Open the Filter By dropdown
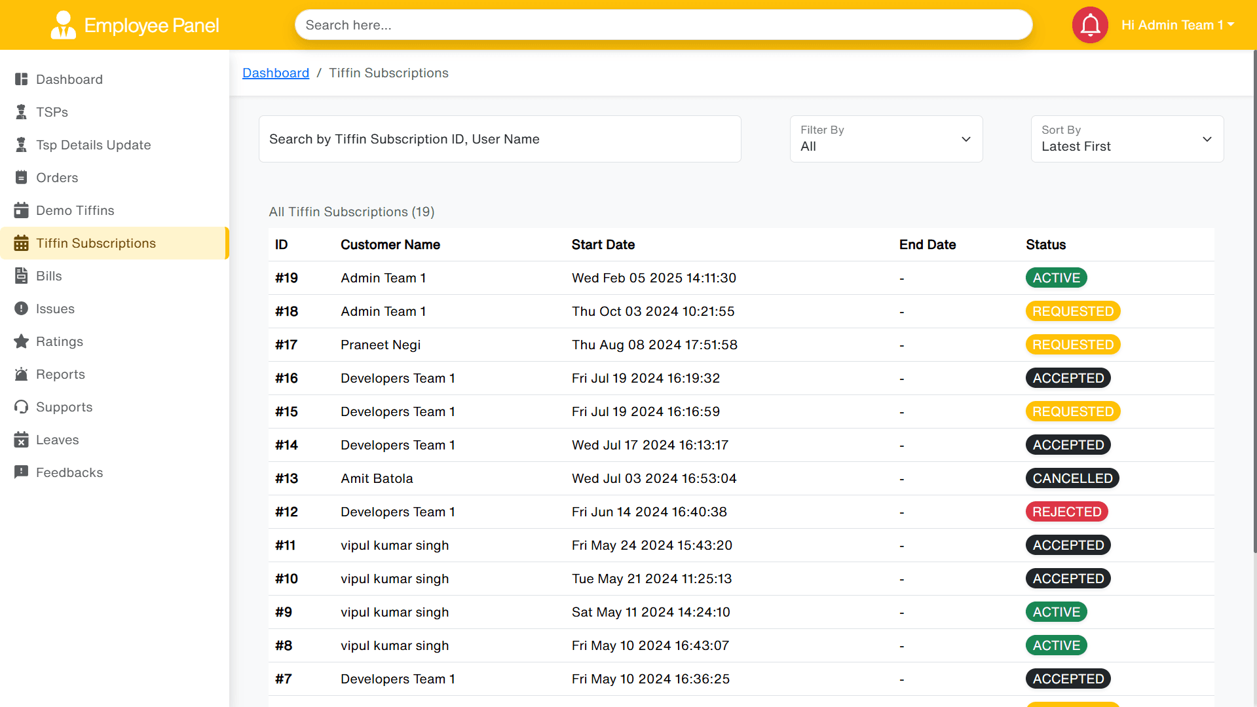1257x707 pixels. (x=886, y=139)
